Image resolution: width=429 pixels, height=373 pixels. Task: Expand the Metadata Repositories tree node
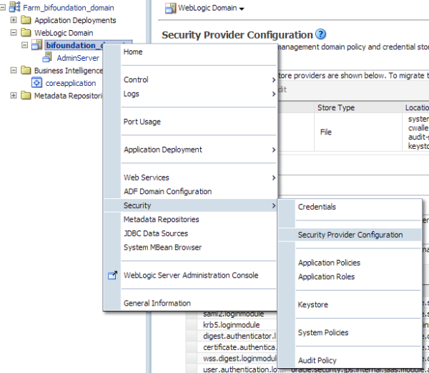tap(14, 95)
